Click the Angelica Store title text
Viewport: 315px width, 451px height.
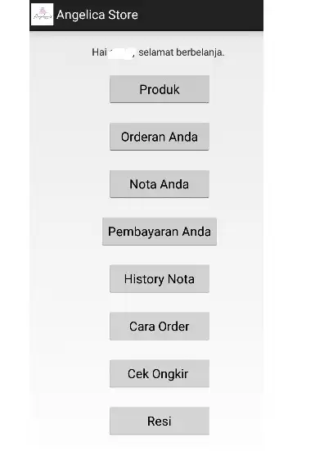pos(97,15)
